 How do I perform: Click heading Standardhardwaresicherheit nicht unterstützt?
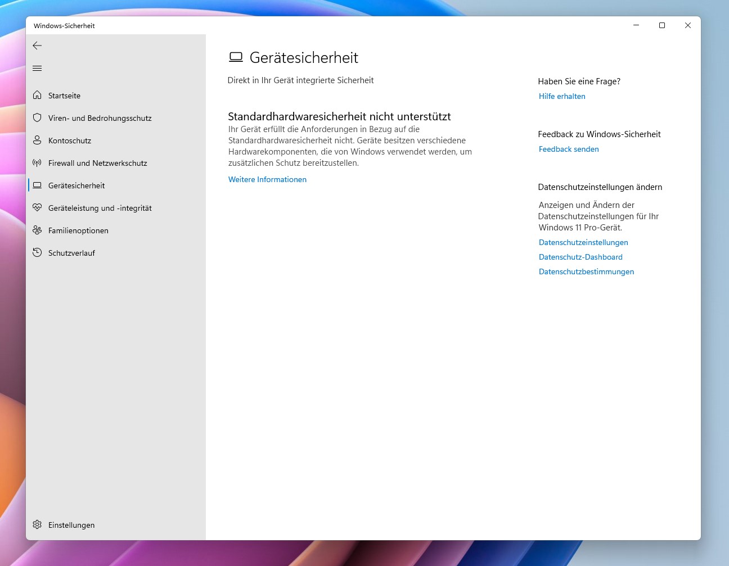(339, 117)
